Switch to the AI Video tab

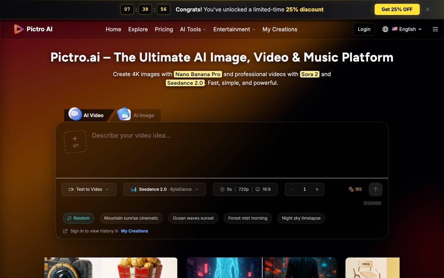coord(89,115)
